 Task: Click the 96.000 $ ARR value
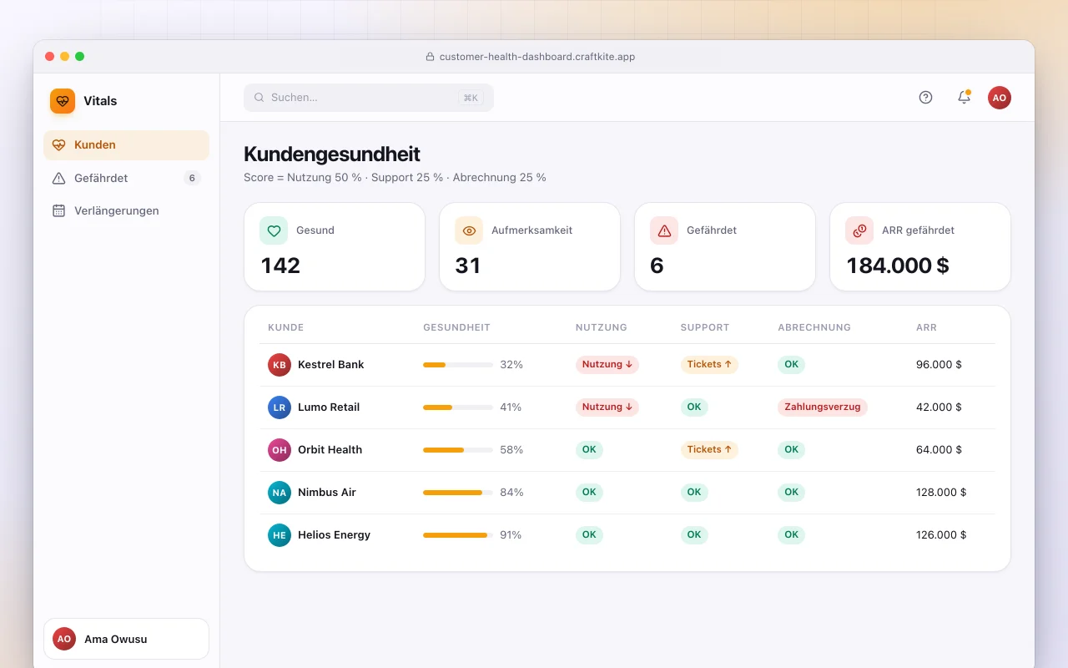939,365
